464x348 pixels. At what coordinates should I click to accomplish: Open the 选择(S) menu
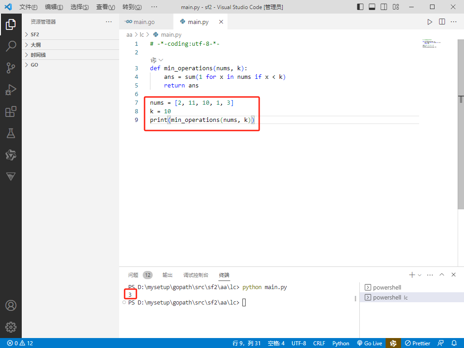[80, 7]
